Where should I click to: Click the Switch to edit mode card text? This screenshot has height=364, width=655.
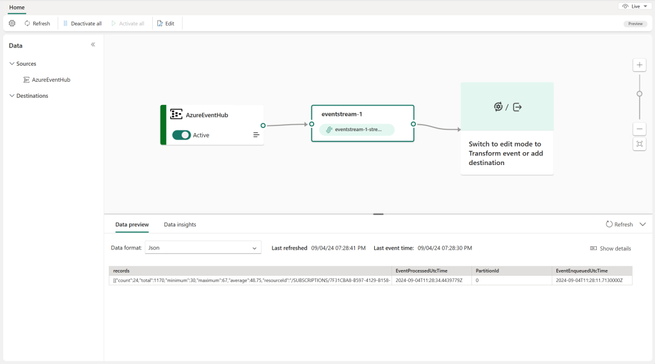point(506,154)
